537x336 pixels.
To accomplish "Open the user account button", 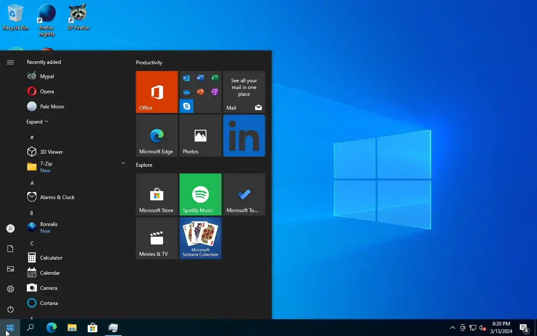I will click(10, 228).
